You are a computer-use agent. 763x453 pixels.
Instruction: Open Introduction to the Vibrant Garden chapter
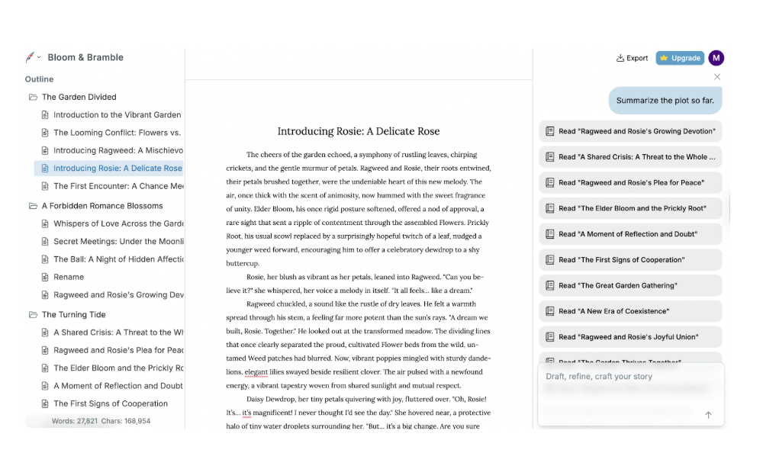118,115
